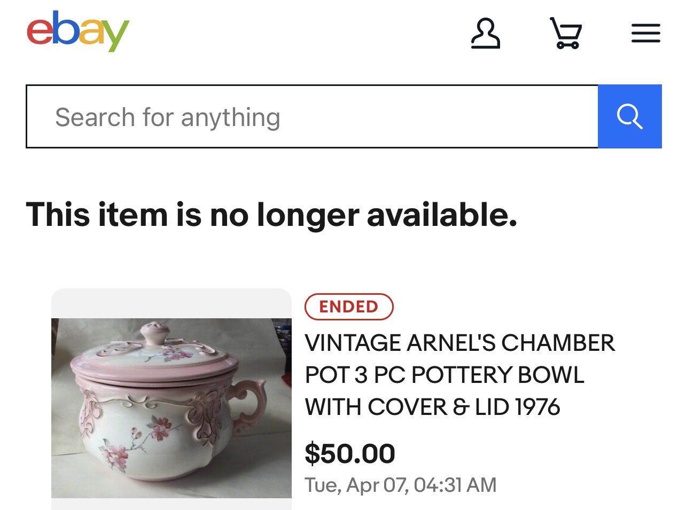
Task: Click the red ENDED badge
Action: pyautogui.click(x=348, y=307)
